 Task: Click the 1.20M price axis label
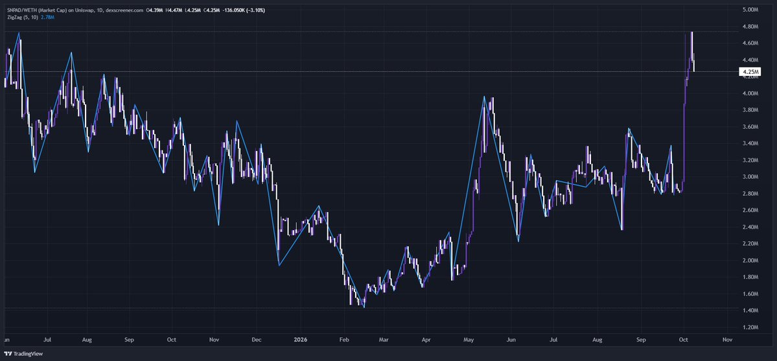[x=749, y=327]
